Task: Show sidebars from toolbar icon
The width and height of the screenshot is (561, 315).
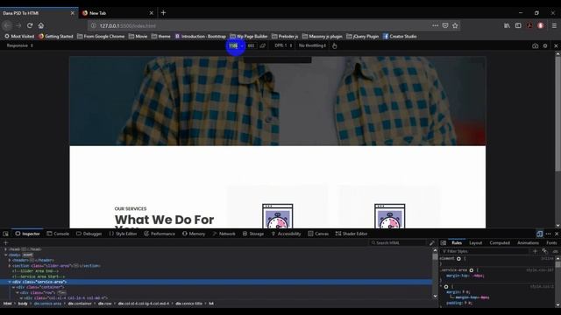Action: click(x=518, y=25)
